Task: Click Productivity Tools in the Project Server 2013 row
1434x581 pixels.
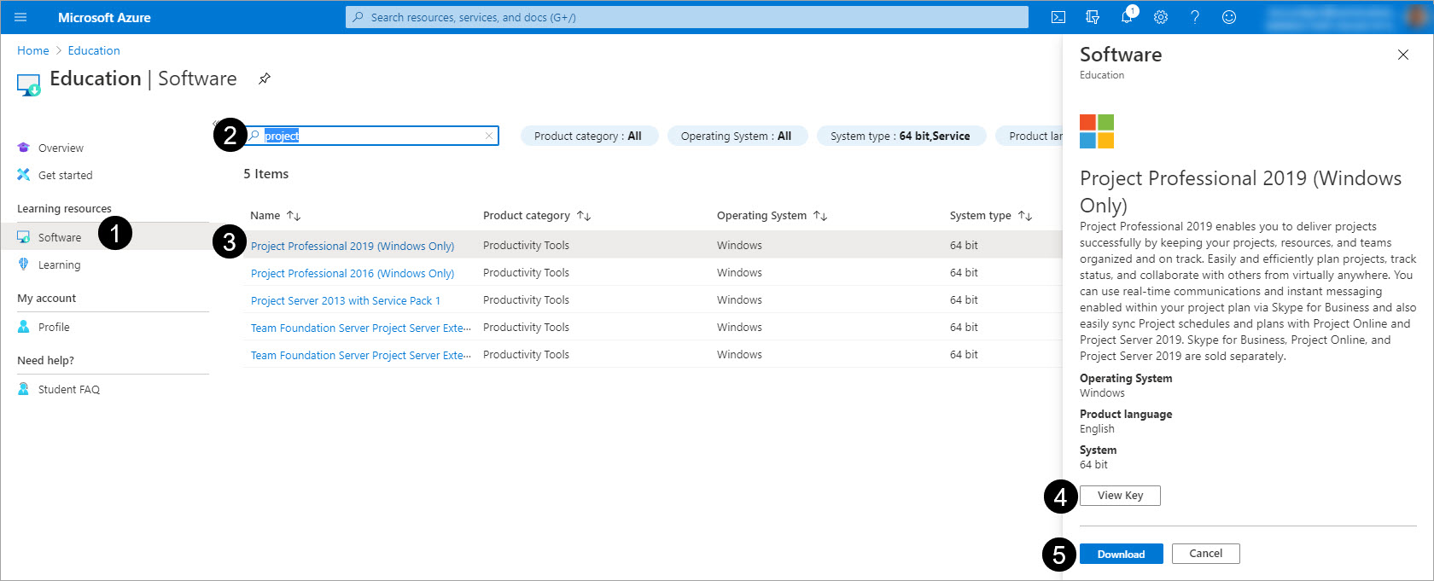Action: click(x=526, y=300)
